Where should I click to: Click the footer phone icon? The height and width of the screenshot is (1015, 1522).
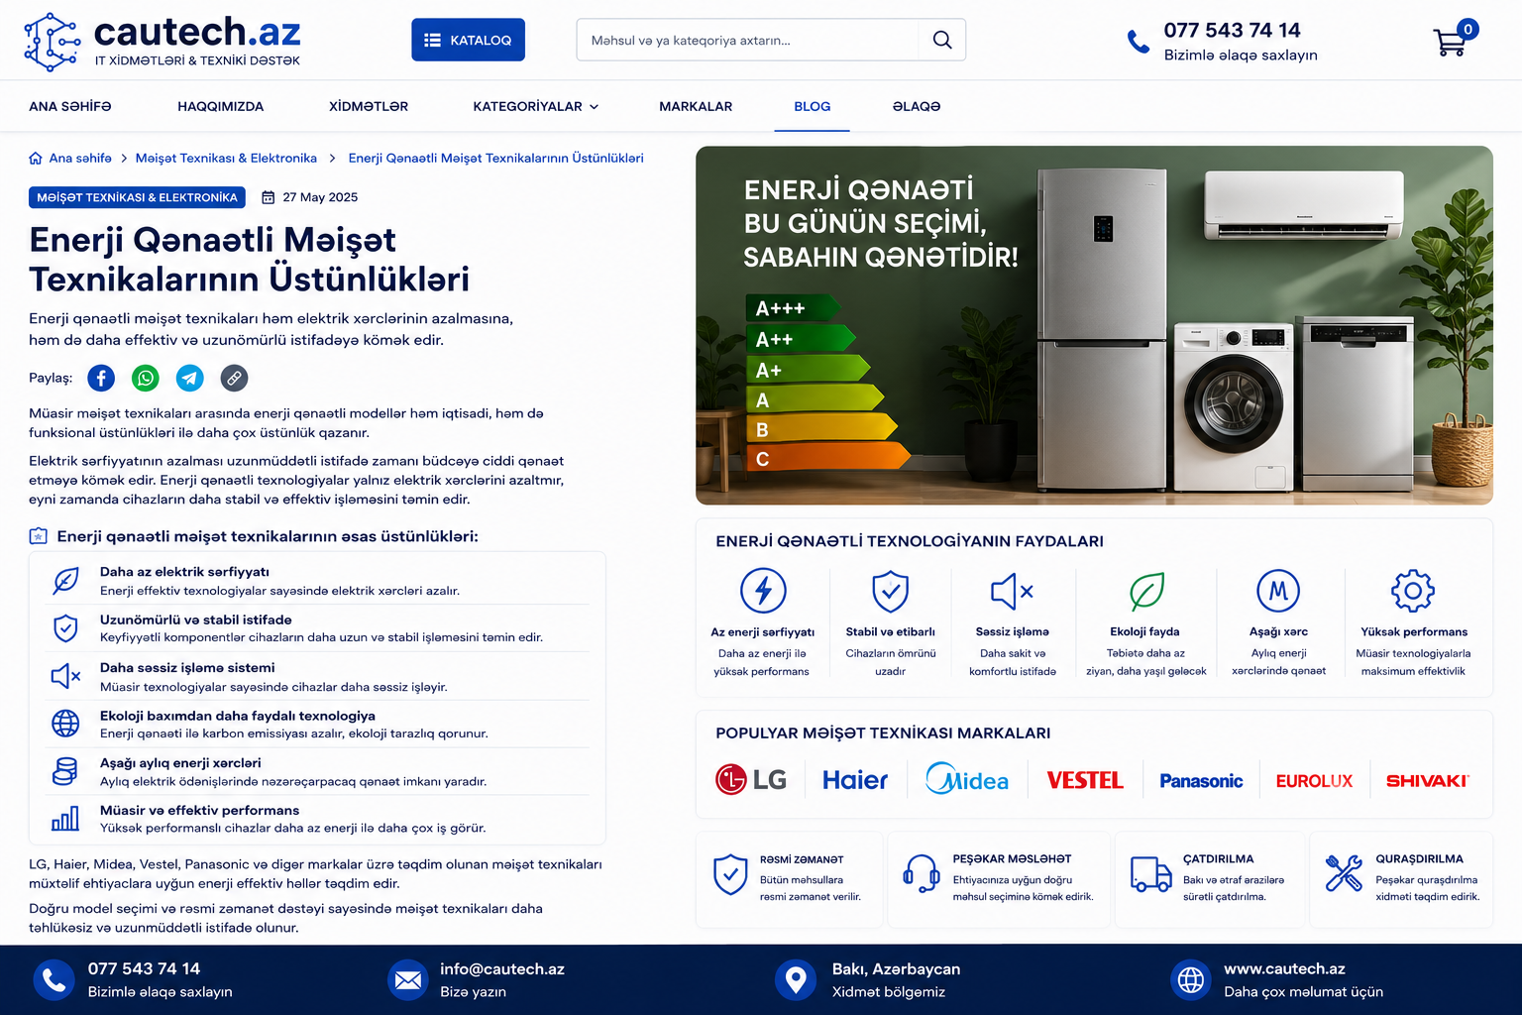54,980
